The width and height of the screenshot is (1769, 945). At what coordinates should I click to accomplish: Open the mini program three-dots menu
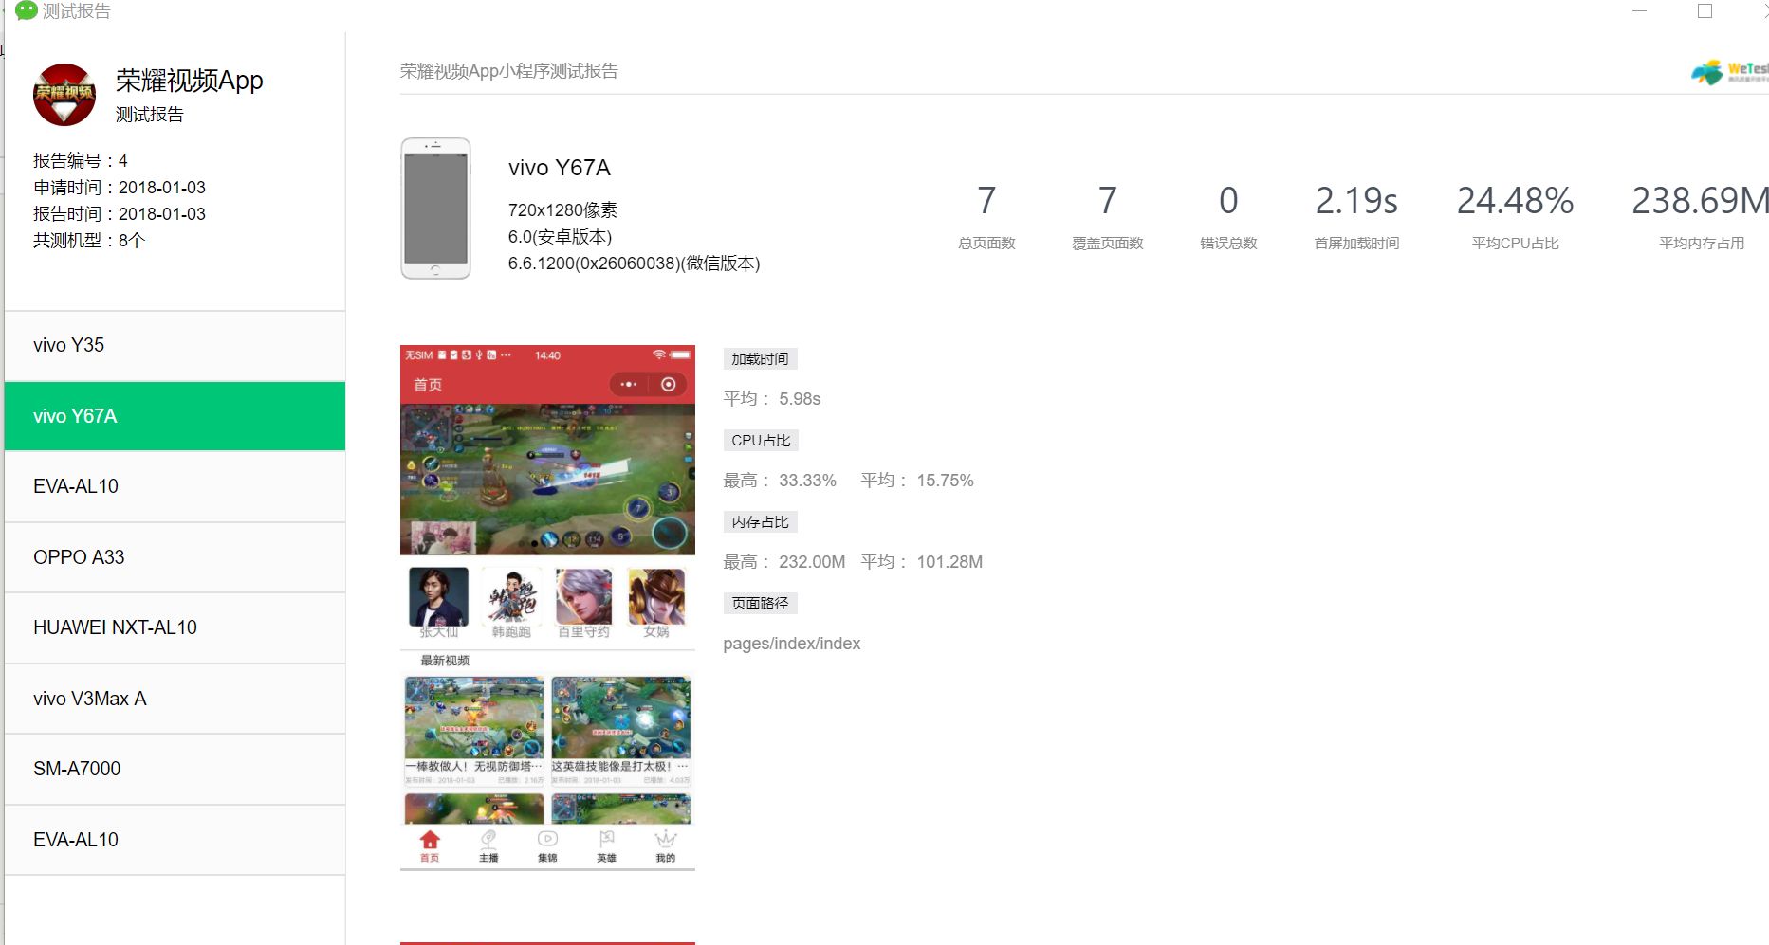pos(628,384)
